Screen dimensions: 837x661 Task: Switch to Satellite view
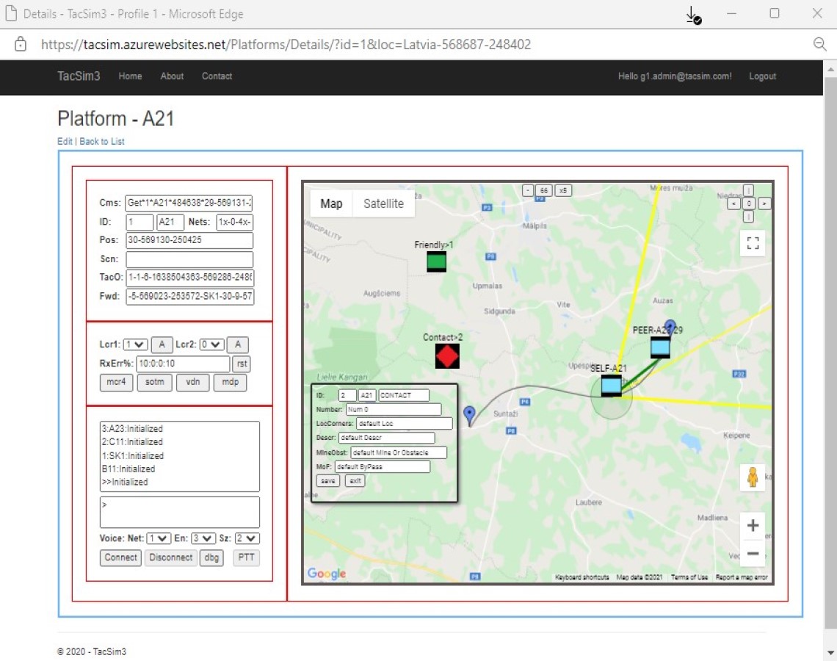pos(383,203)
